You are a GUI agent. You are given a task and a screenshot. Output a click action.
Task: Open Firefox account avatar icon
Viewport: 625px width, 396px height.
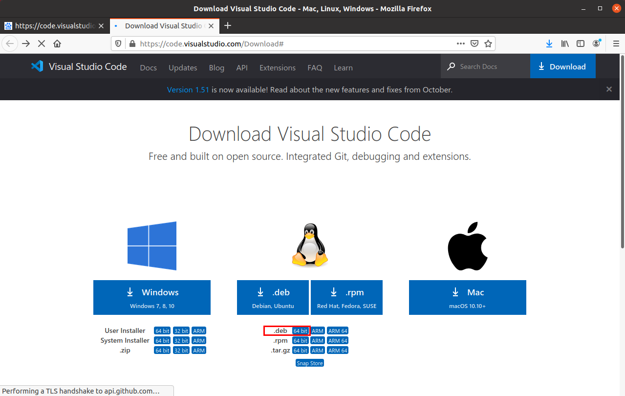[x=596, y=44]
